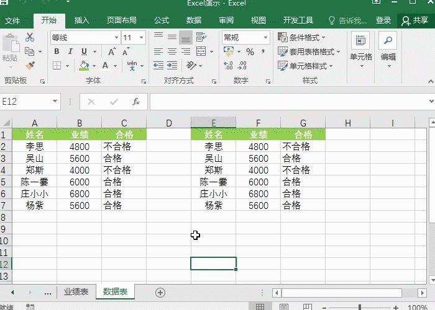This screenshot has width=435, height=310.
Task: Open the Cells (单元格) group menu
Action: click(360, 50)
